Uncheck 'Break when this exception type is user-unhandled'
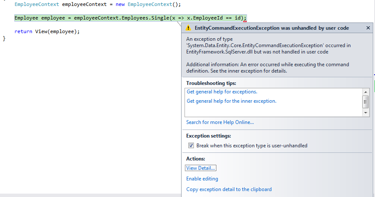 pos(191,146)
